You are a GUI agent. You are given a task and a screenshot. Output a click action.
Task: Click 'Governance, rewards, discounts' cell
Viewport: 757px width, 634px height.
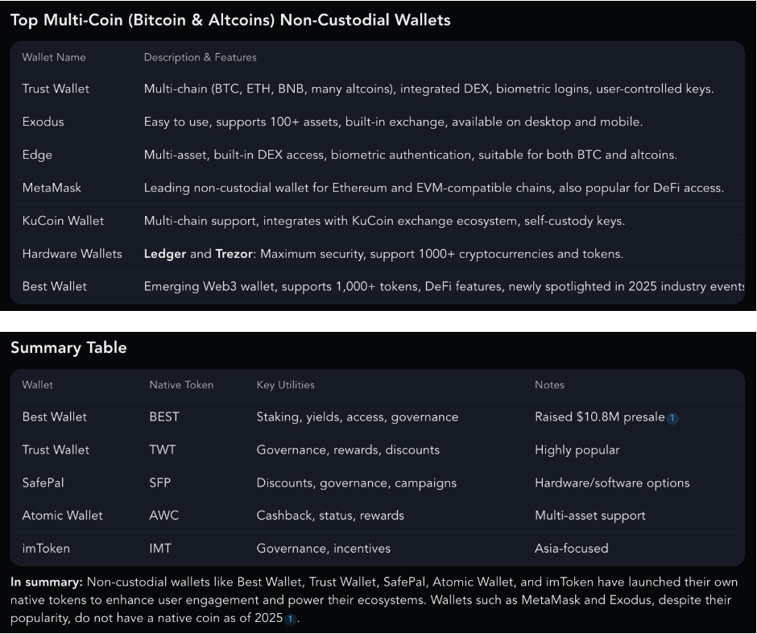(x=348, y=450)
